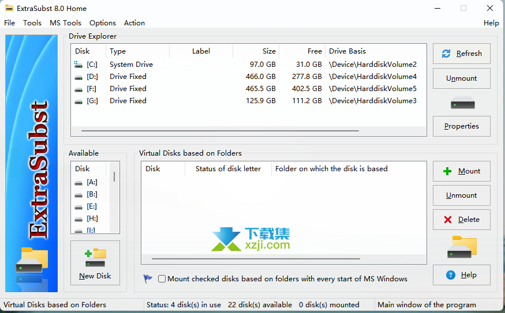Viewport: 505px width, 313px height.
Task: Click Available list vertical scrollbar
Action: coord(114,176)
